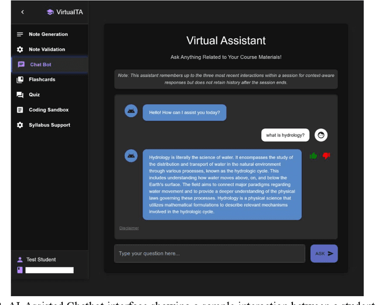Open Syllabus Support page
Image resolution: width=375 pixels, height=305 pixels.
pos(49,125)
